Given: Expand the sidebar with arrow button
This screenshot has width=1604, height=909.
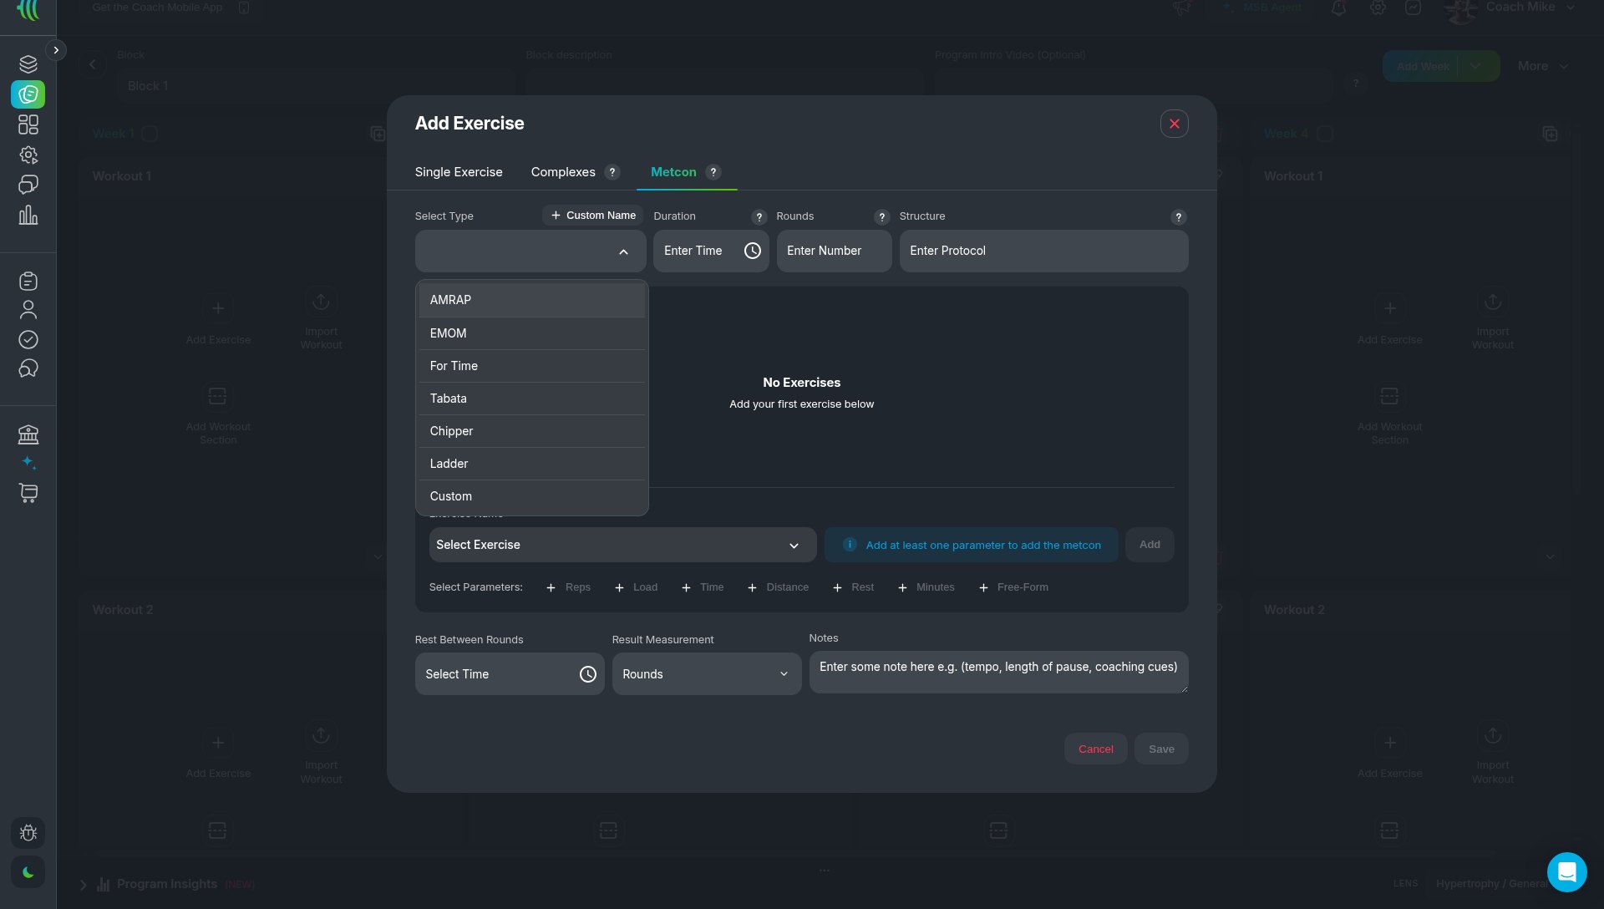Looking at the screenshot, I should pyautogui.click(x=56, y=50).
